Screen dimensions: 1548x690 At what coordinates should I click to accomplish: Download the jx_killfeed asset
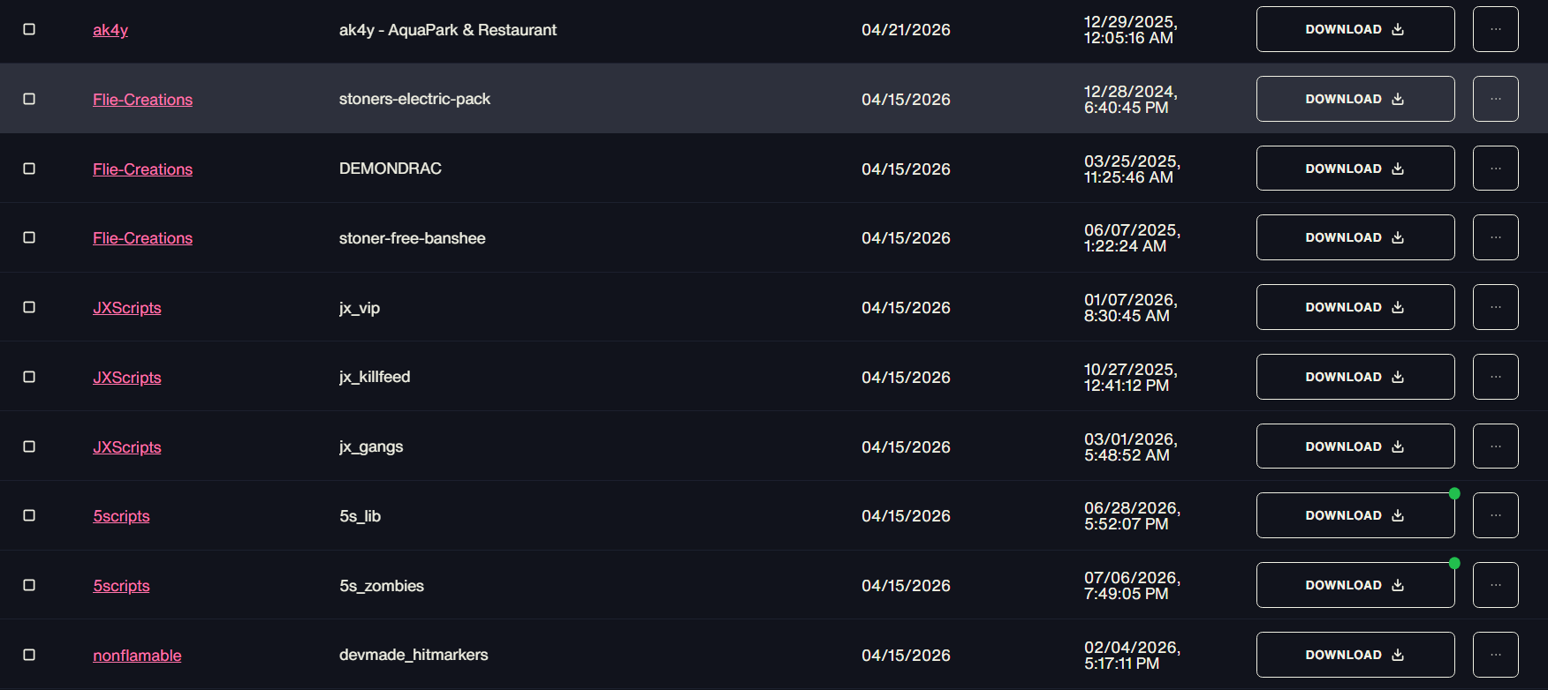[x=1355, y=377]
